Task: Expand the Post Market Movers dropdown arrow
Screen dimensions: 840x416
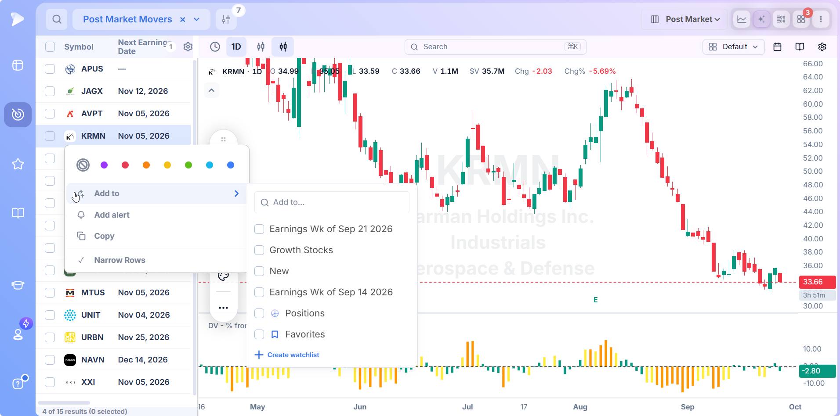Action: (197, 19)
